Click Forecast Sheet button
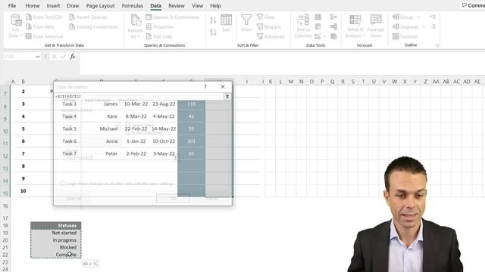485x272 pixels. tap(376, 26)
